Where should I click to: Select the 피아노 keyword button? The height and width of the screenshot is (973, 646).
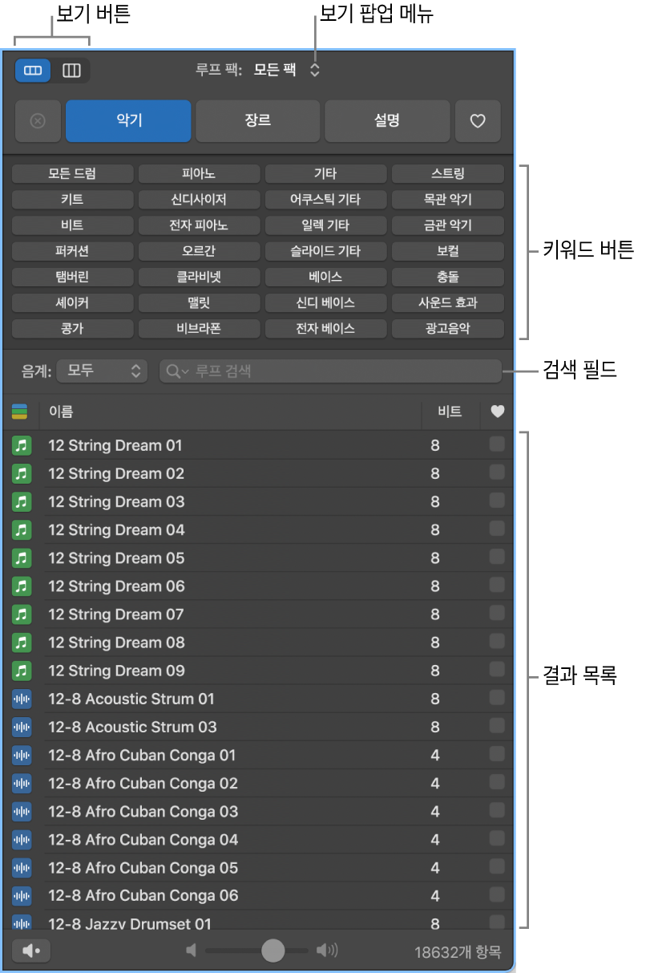pyautogui.click(x=199, y=173)
